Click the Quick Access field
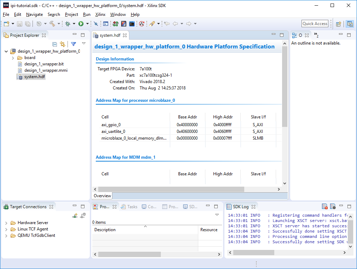The height and width of the screenshot is (269, 357). (315, 23)
